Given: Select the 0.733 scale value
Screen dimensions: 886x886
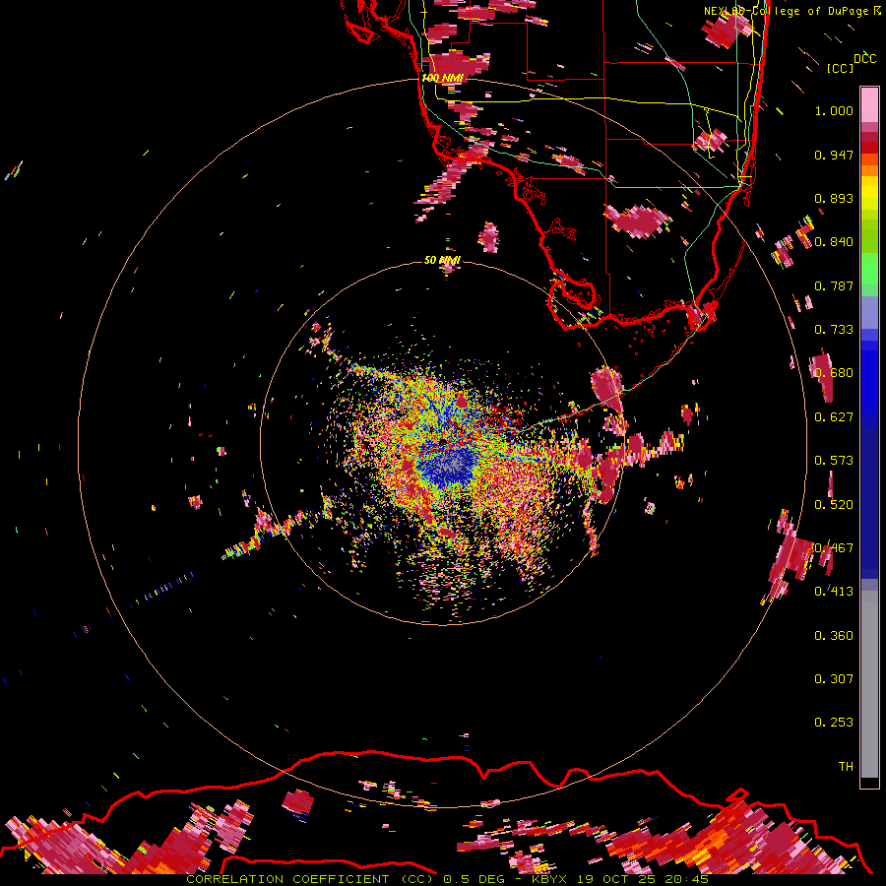Looking at the screenshot, I should pos(834,330).
